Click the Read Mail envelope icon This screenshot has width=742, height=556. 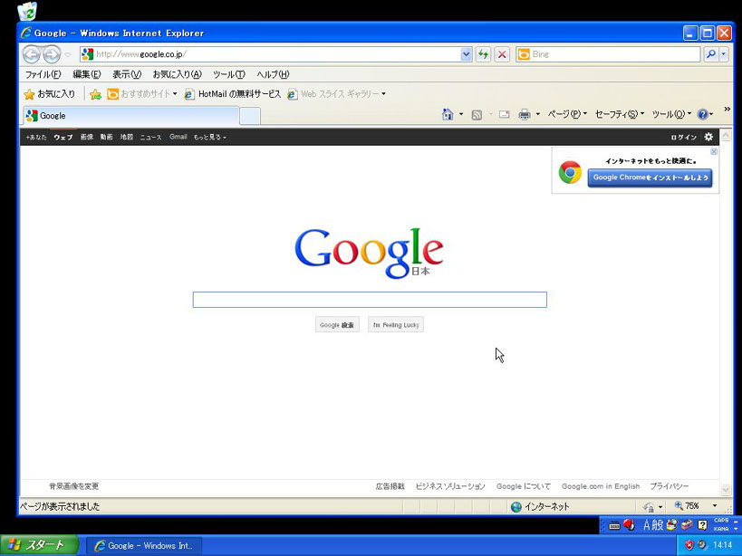click(x=504, y=114)
